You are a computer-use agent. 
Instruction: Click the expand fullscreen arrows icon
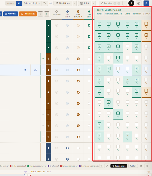[x=106, y=166]
